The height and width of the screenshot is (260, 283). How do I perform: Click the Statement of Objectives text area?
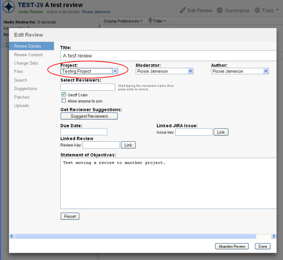(x=168, y=183)
